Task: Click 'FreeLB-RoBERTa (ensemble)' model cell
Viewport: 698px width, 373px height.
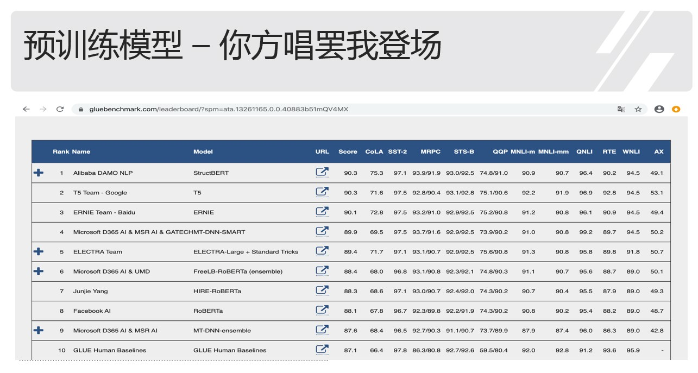Action: point(238,271)
